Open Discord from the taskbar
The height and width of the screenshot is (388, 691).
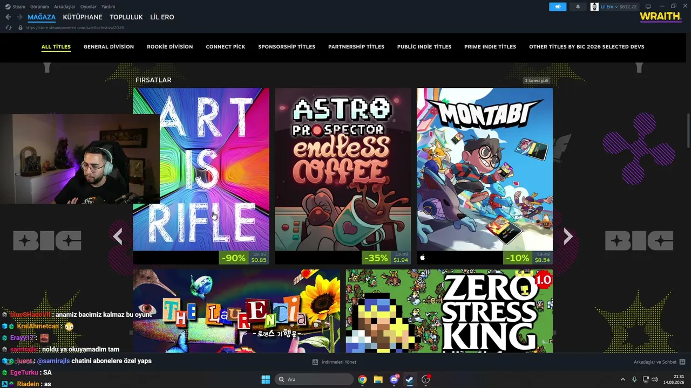click(394, 379)
